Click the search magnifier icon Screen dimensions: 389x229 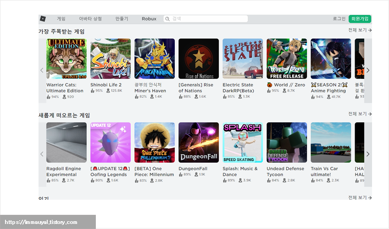(x=167, y=19)
